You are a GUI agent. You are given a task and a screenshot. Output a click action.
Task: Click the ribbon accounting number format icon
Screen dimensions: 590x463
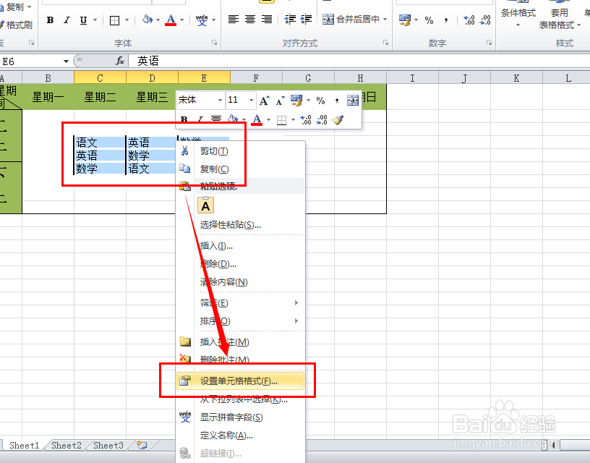click(405, 20)
